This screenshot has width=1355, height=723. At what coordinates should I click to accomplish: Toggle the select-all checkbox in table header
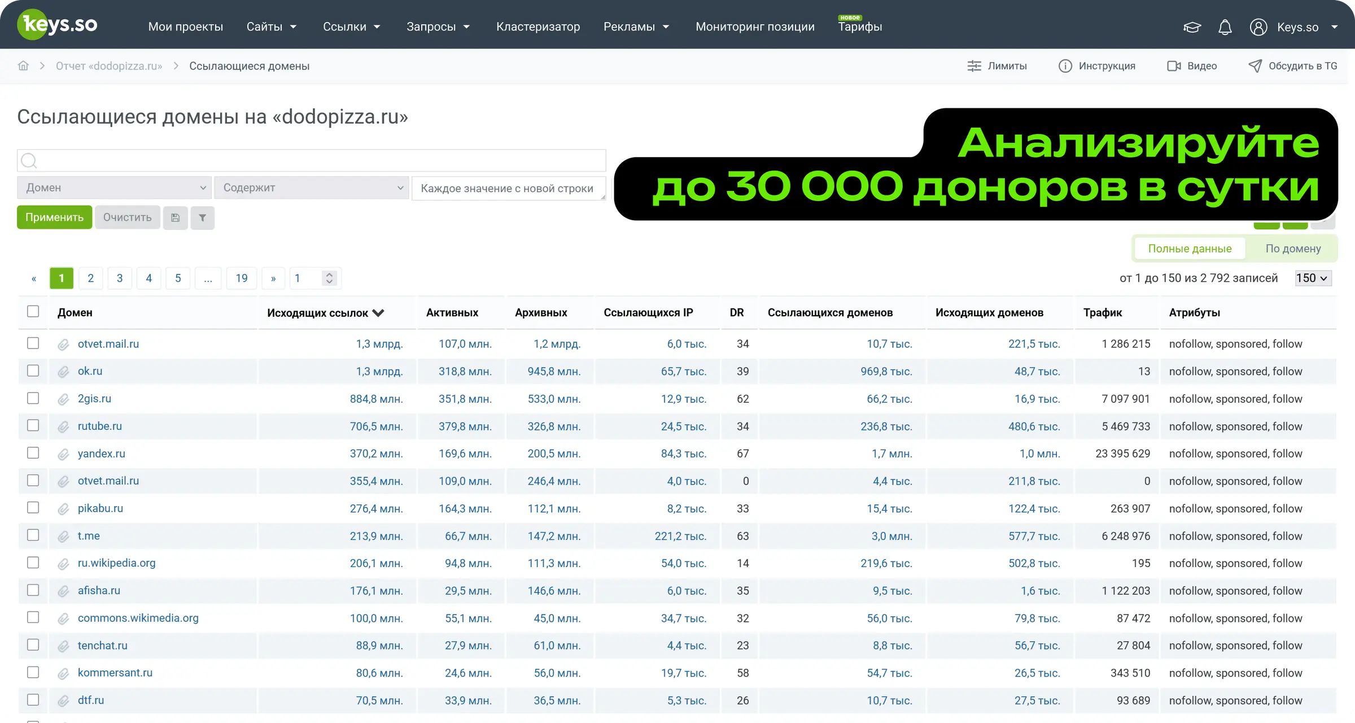coord(33,311)
